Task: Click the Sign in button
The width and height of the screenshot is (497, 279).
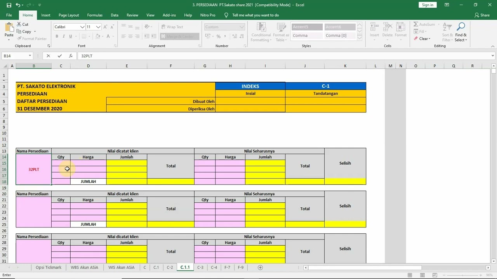Action: click(427, 5)
